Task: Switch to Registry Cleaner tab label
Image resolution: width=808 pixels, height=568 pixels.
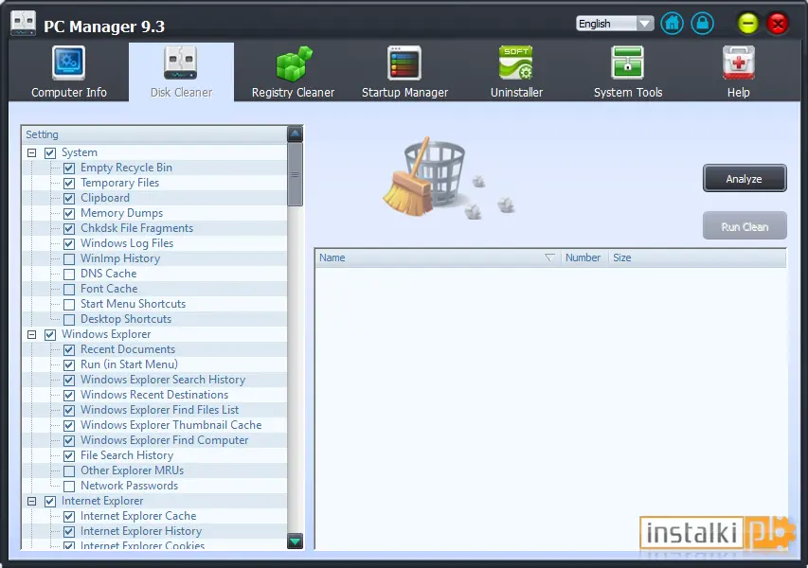Action: click(293, 92)
